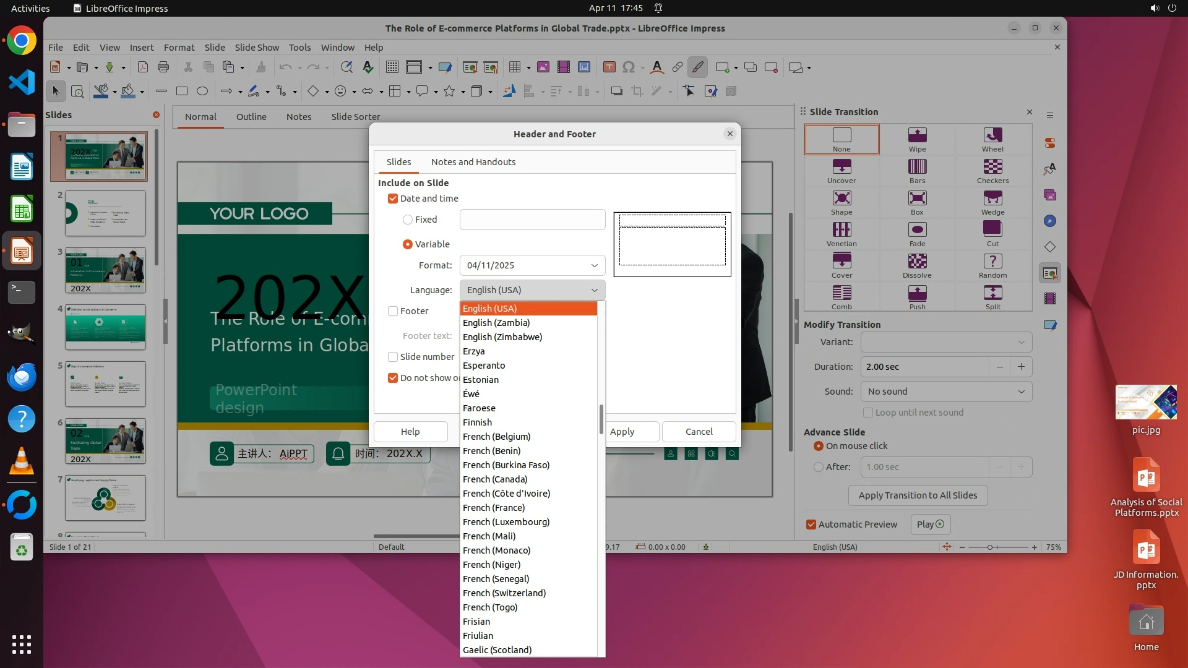Click the zoom slider in status bar
1188x668 pixels.
tap(991, 547)
